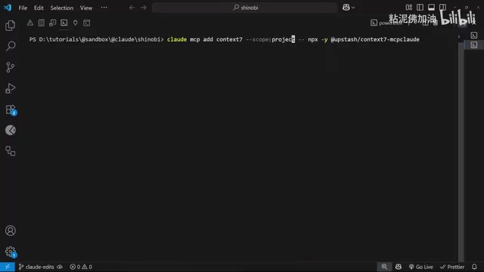Switch to the Debug Console panel icon
This screenshot has height=272, width=484.
click(x=52, y=23)
